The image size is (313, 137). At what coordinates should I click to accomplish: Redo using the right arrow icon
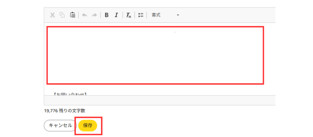click(x=94, y=15)
